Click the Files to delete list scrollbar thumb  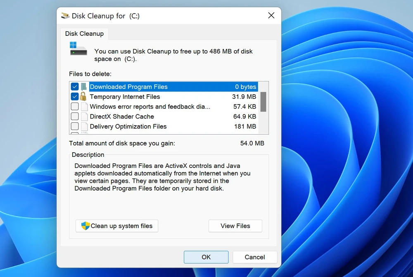coord(263,102)
